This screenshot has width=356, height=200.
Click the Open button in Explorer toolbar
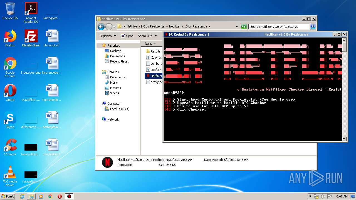coord(127,36)
